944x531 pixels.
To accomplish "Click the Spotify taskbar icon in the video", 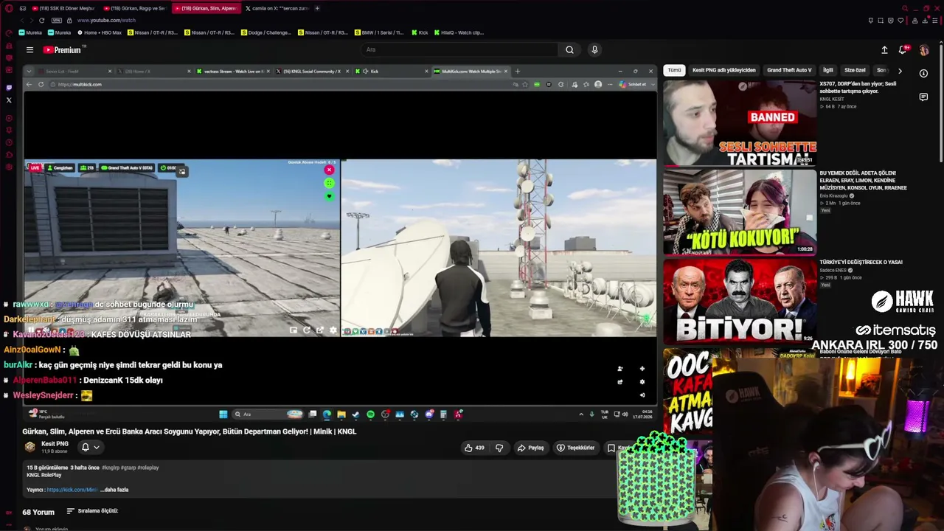I will click(370, 414).
